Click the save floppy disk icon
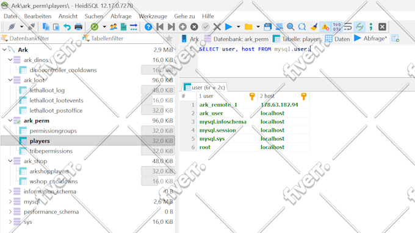 pyautogui.click(x=267, y=27)
